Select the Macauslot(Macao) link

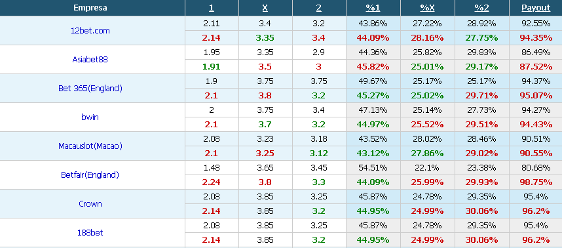(90, 146)
